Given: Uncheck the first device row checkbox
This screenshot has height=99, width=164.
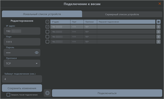Looking at the screenshot, I should [47, 27].
